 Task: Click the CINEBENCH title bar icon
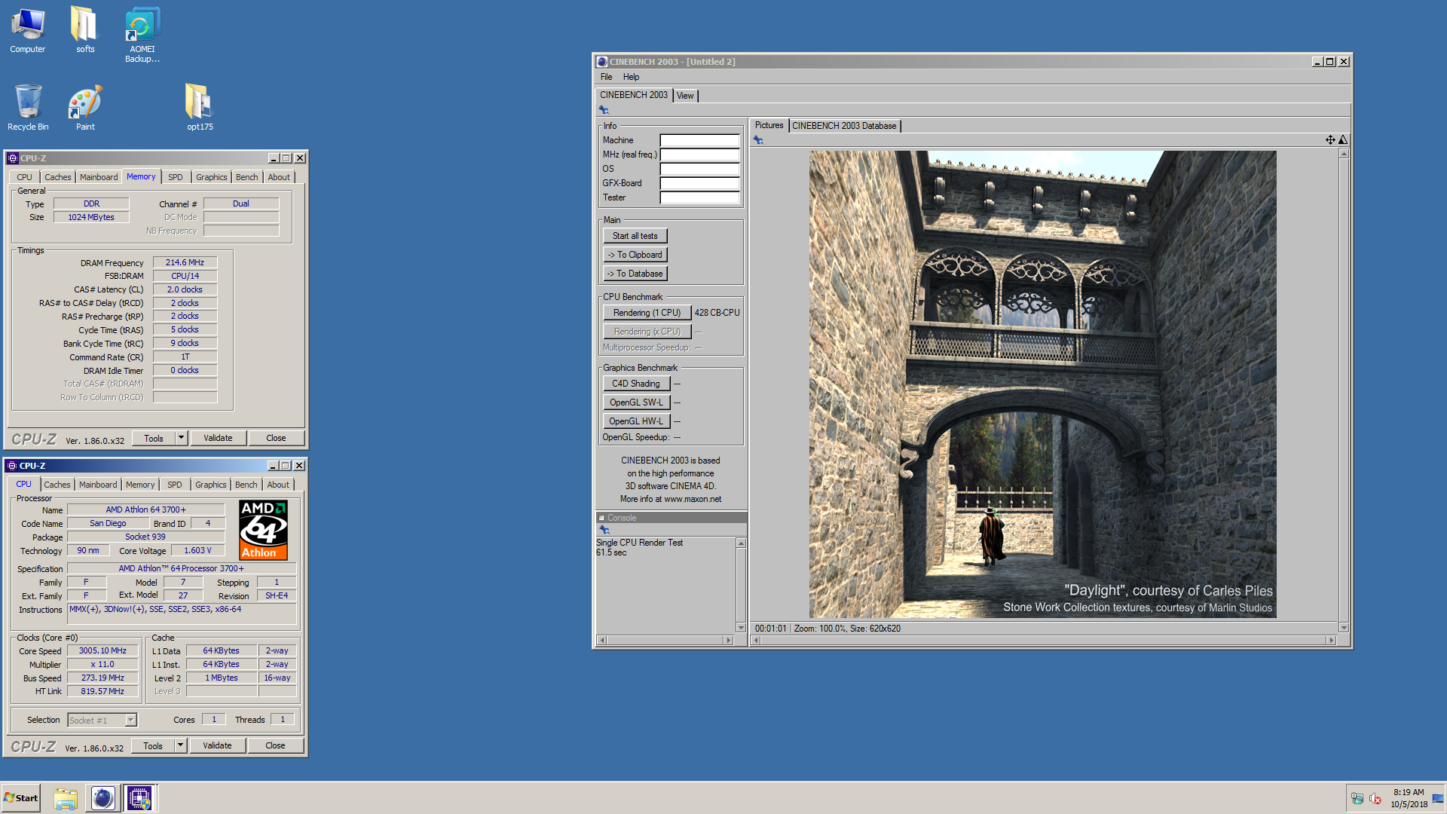tap(601, 62)
